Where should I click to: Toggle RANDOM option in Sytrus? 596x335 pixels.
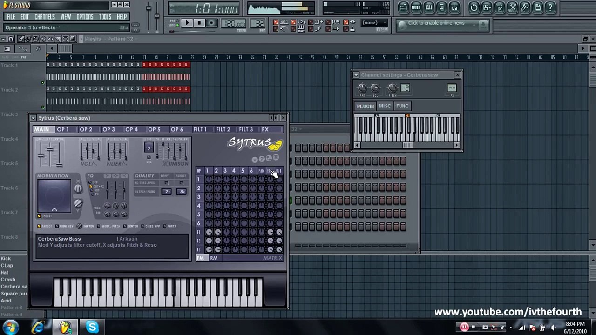coord(45,226)
